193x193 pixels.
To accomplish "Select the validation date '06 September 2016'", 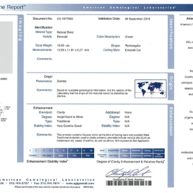I will click(137, 19).
